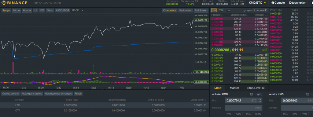The image size is (313, 117).
Task: Click the last price 0.0008288 $11.11
Action: 227,50
